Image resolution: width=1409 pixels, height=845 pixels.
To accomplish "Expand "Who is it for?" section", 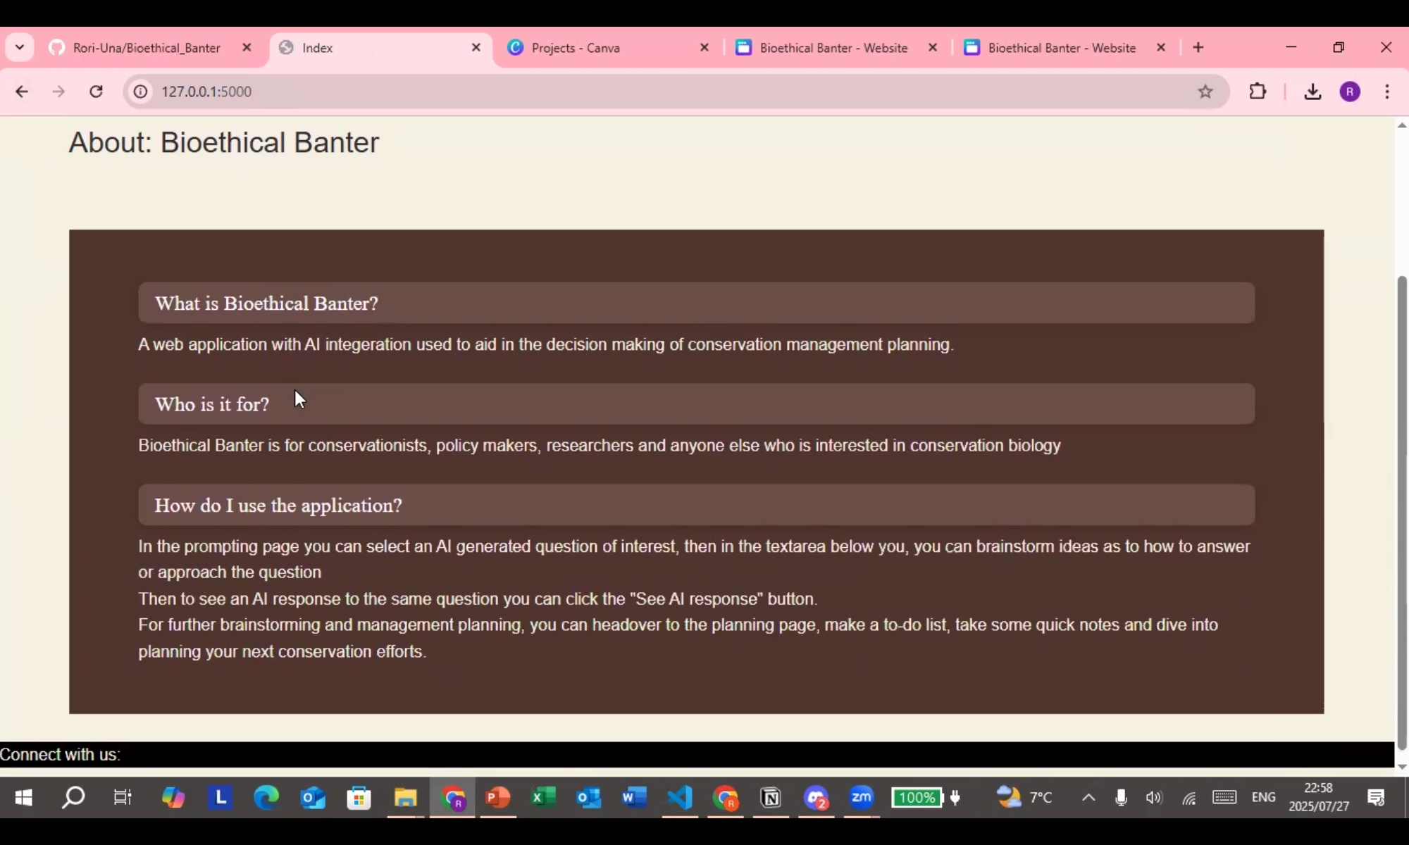I will pos(211,404).
